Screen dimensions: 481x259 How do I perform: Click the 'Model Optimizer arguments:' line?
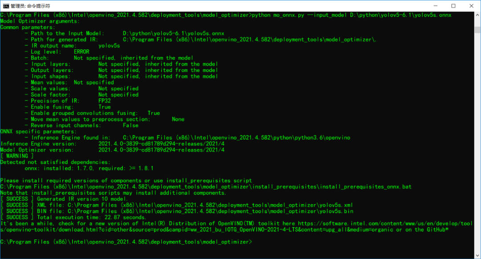point(40,21)
